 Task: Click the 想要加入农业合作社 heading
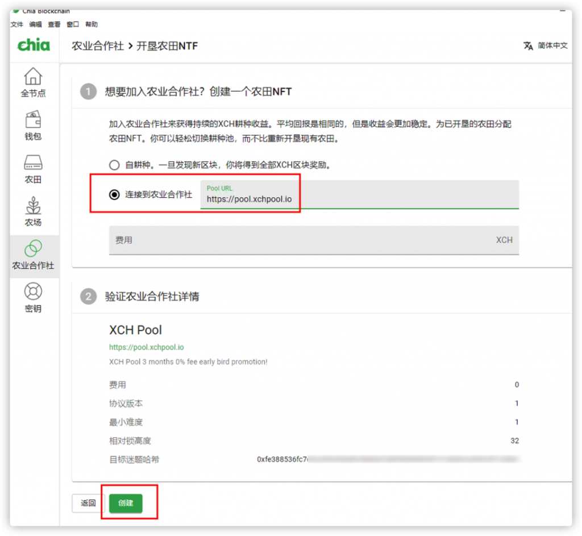click(x=198, y=92)
